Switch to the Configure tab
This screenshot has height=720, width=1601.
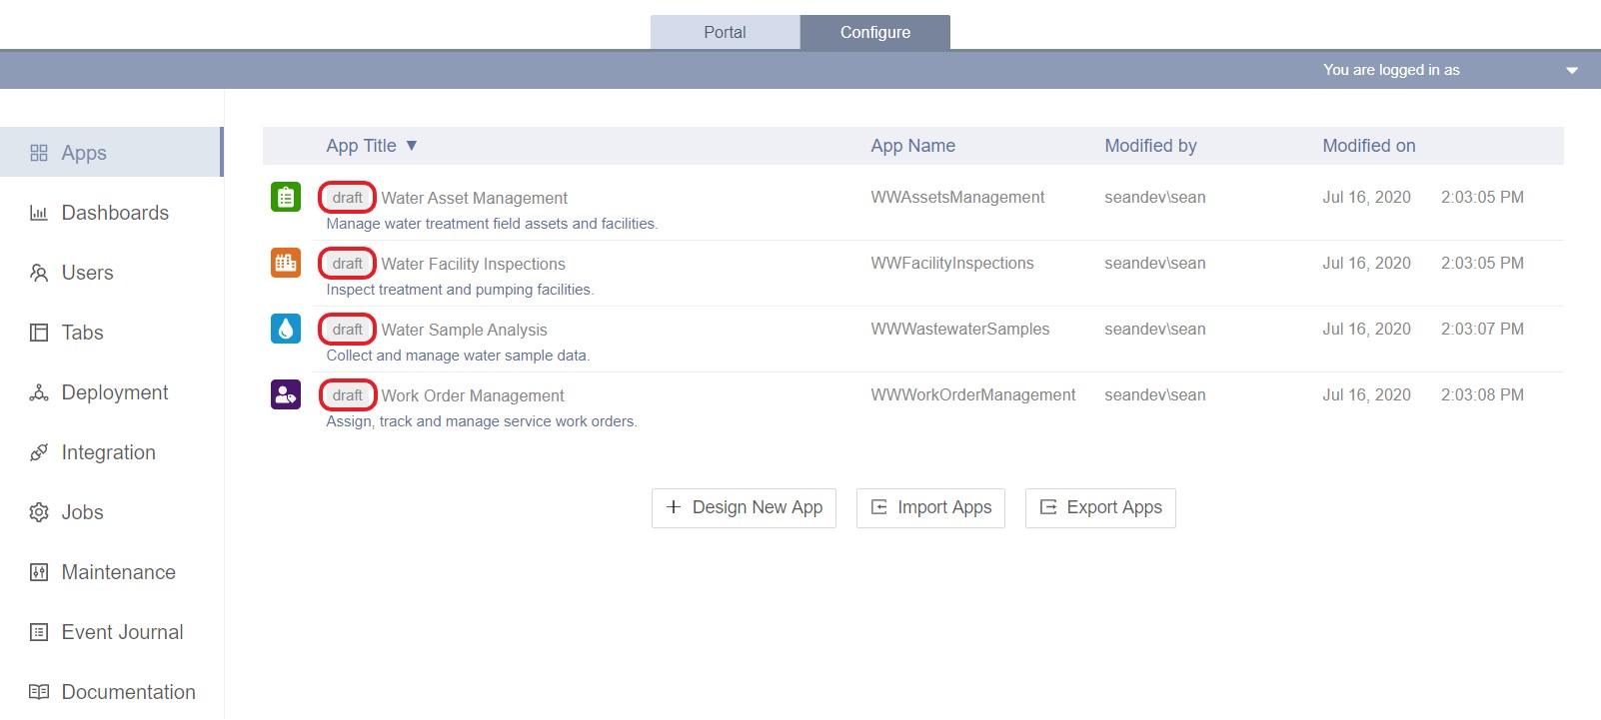pyautogui.click(x=875, y=32)
